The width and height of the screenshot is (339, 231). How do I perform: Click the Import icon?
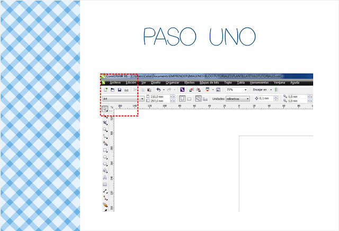191,90
